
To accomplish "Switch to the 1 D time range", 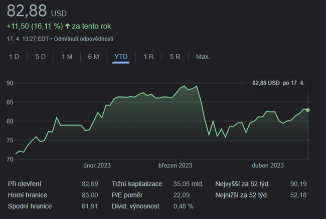I will 14,56.
